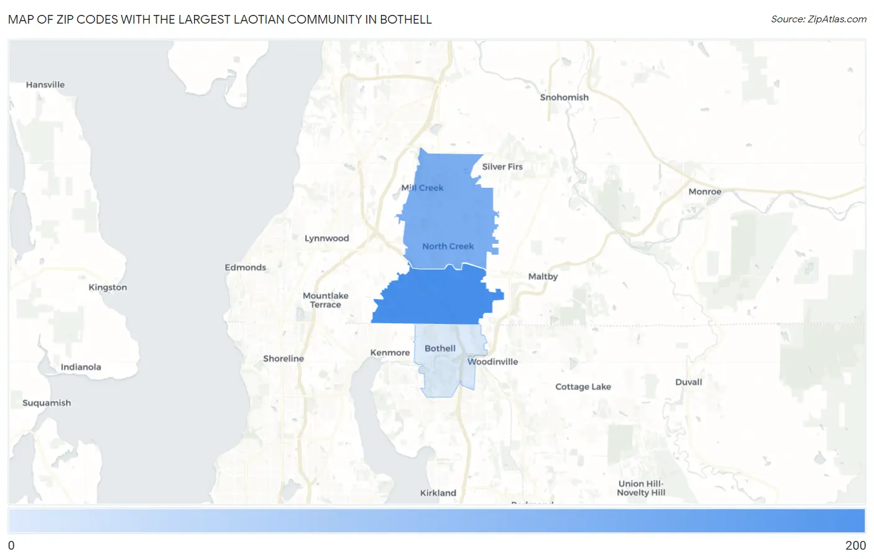This screenshot has width=874, height=559.
Task: Click the Source: ZipAtlas.com text
Action: pyautogui.click(x=819, y=19)
